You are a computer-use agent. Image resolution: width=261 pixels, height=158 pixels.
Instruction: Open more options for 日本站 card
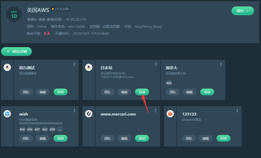click(156, 64)
